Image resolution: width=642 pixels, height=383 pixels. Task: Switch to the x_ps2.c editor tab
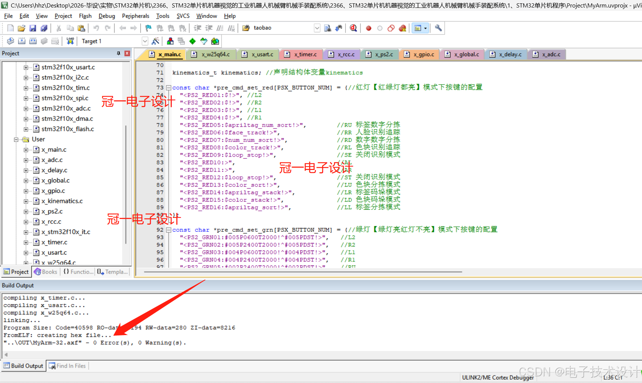click(x=381, y=55)
